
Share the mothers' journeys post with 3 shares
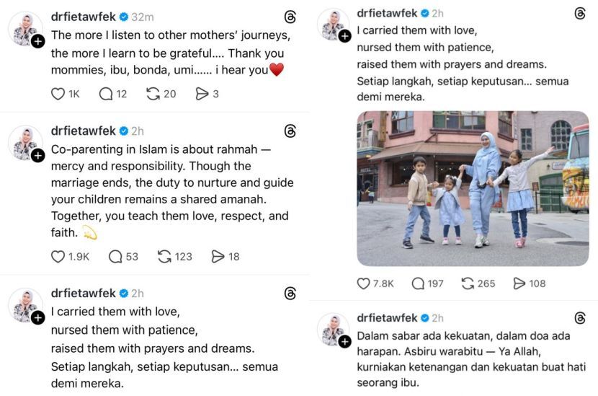(x=202, y=94)
